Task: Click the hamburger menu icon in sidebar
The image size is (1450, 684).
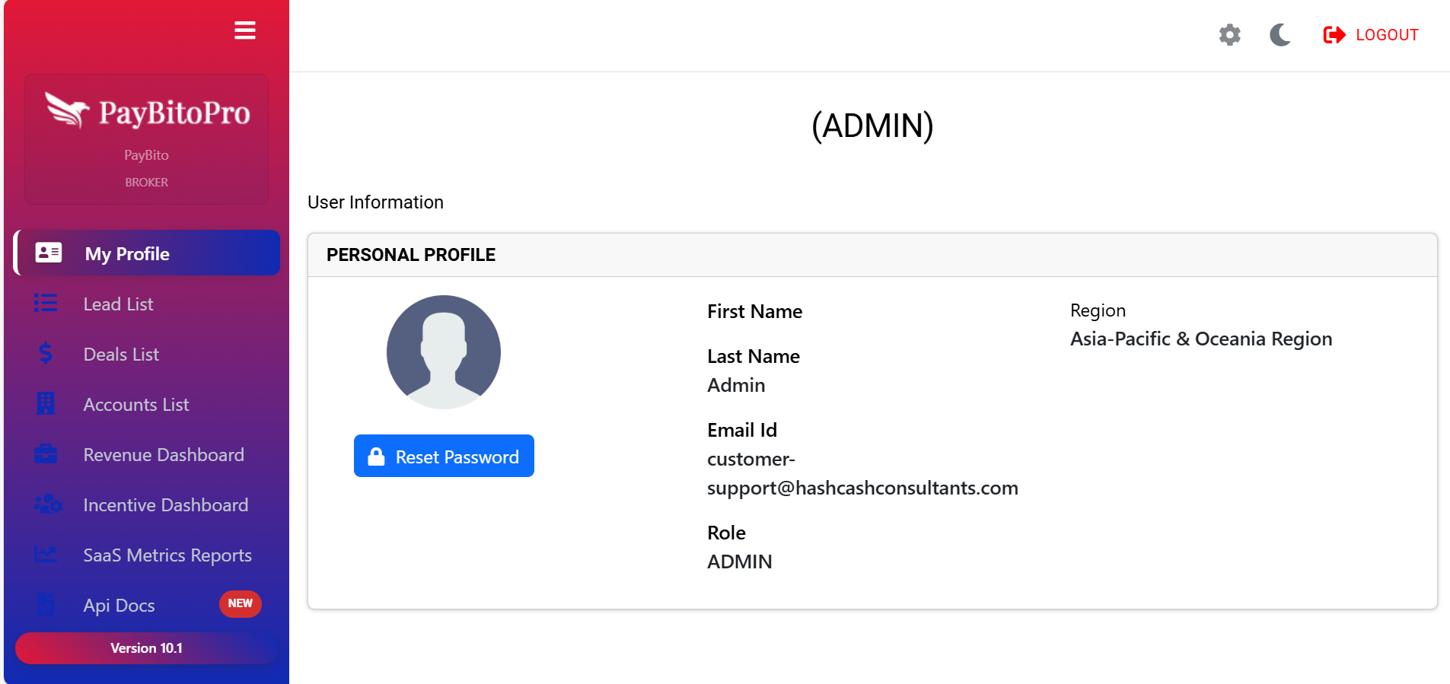Action: [244, 30]
